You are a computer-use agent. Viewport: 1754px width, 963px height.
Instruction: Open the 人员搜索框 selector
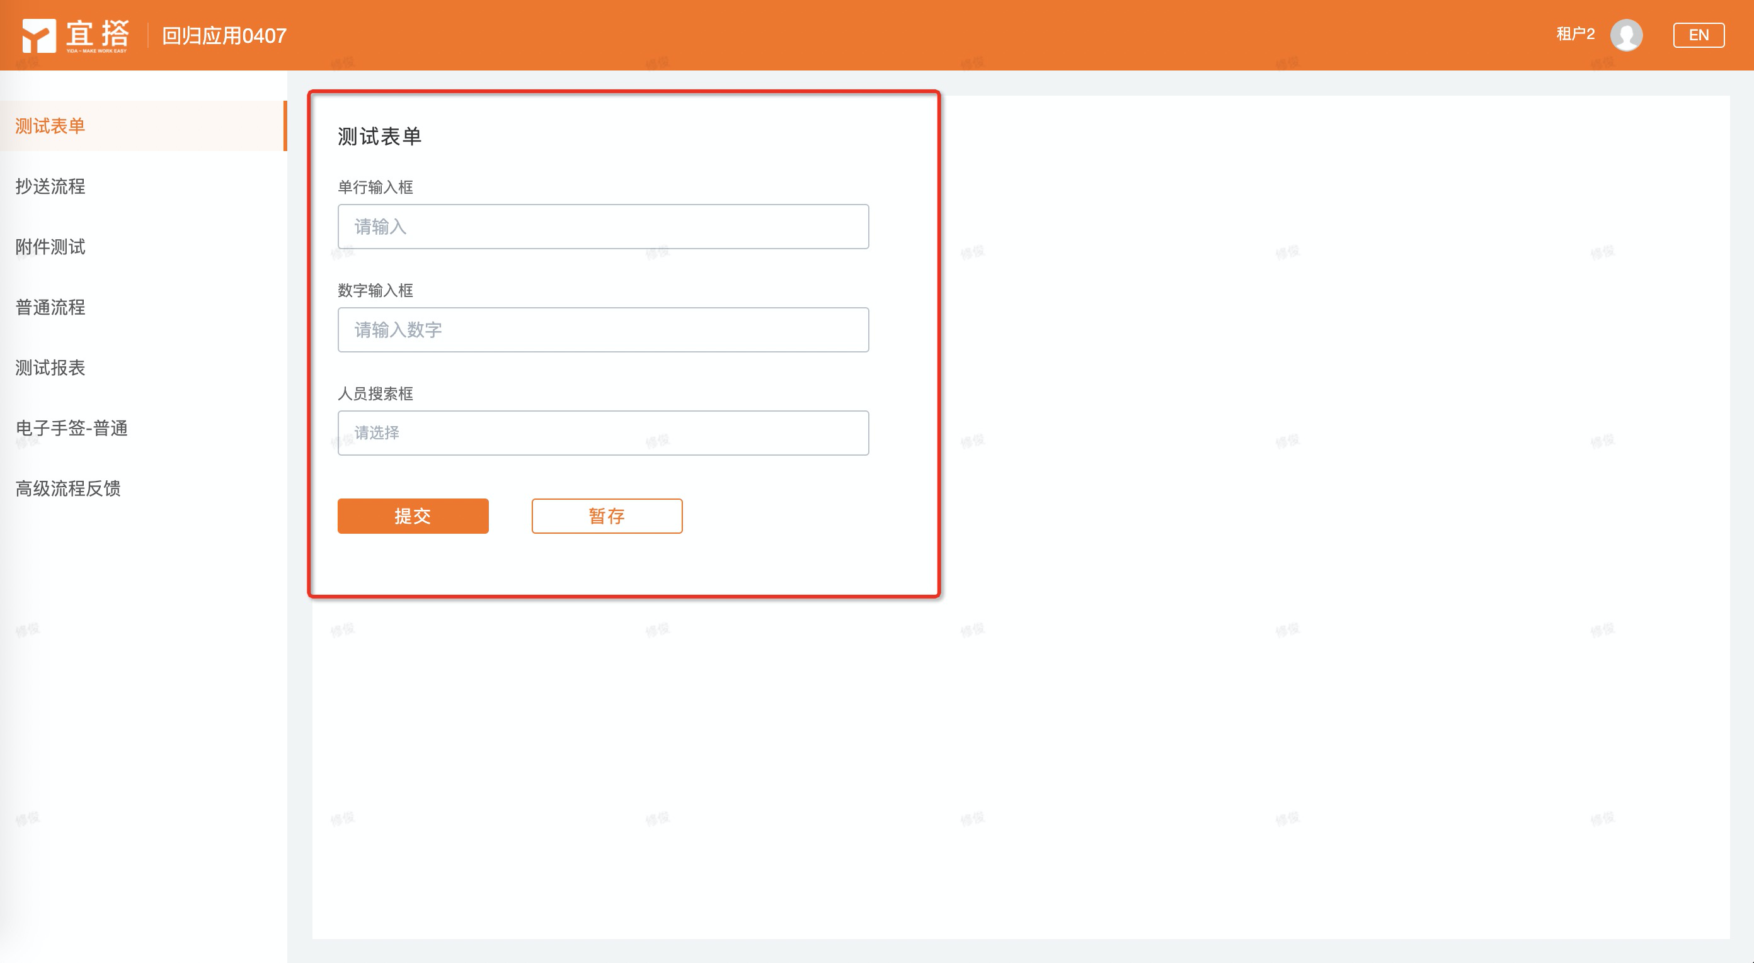pyautogui.click(x=602, y=432)
